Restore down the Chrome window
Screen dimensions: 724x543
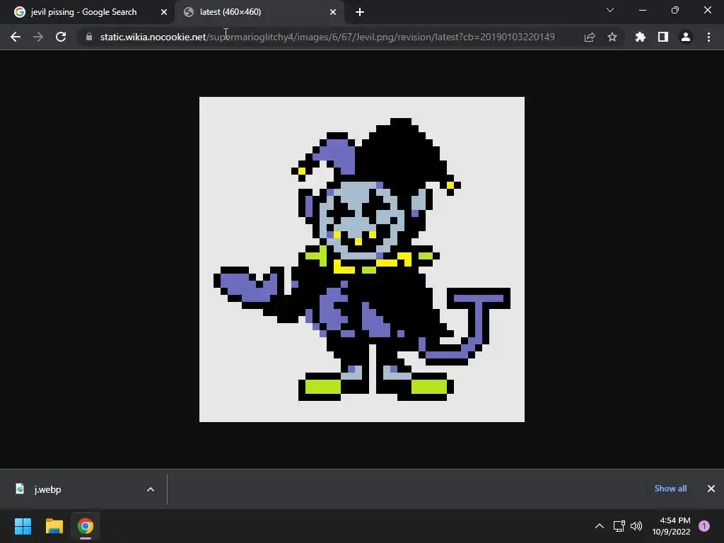[675, 10]
